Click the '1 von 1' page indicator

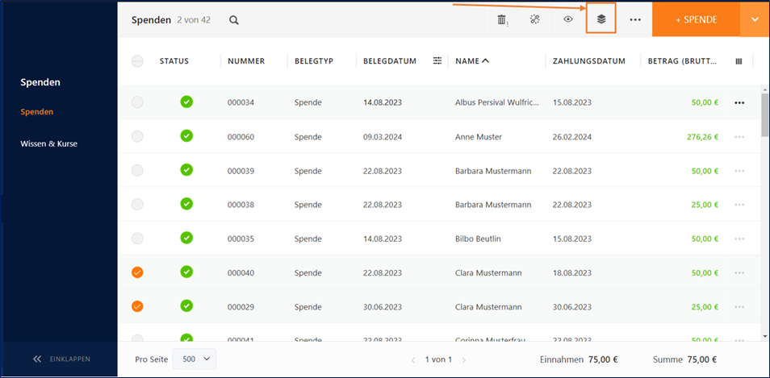click(x=438, y=359)
